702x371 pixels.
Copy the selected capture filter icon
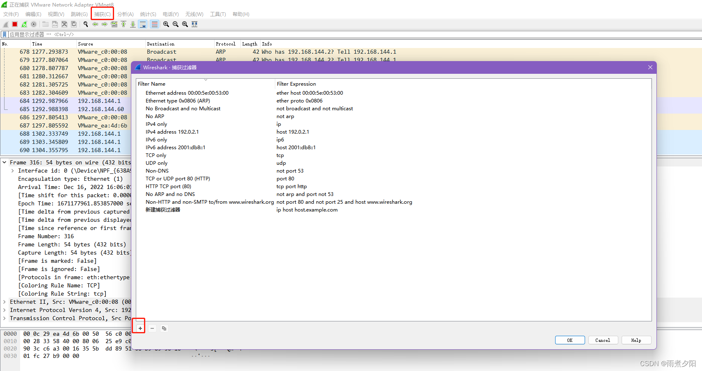tap(164, 328)
